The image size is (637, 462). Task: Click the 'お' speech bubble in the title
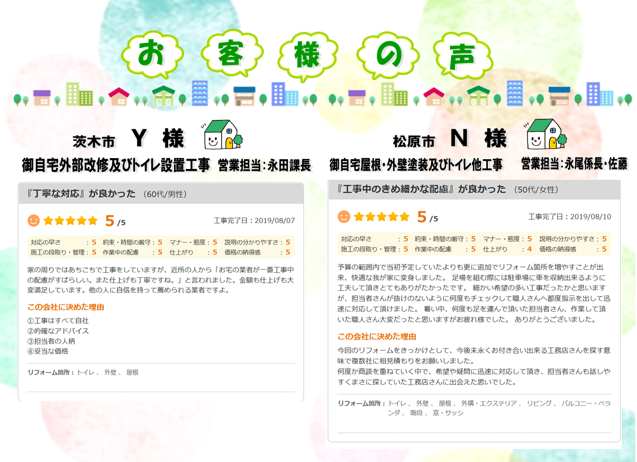[152, 54]
